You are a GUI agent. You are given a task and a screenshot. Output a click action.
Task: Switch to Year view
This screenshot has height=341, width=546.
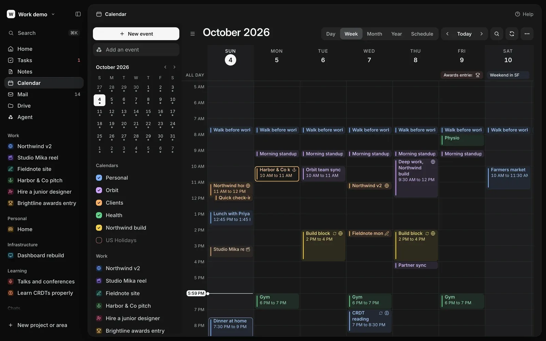tap(397, 34)
